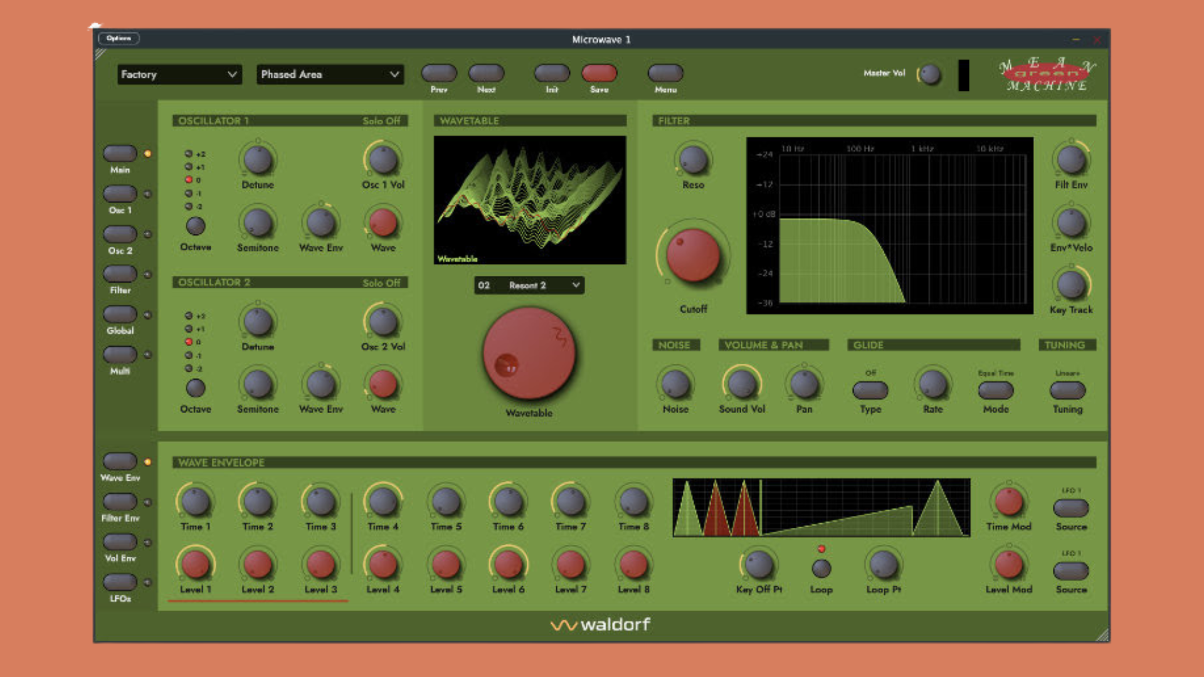Click the red Time Mod knob
The image size is (1204, 677).
(x=1008, y=501)
